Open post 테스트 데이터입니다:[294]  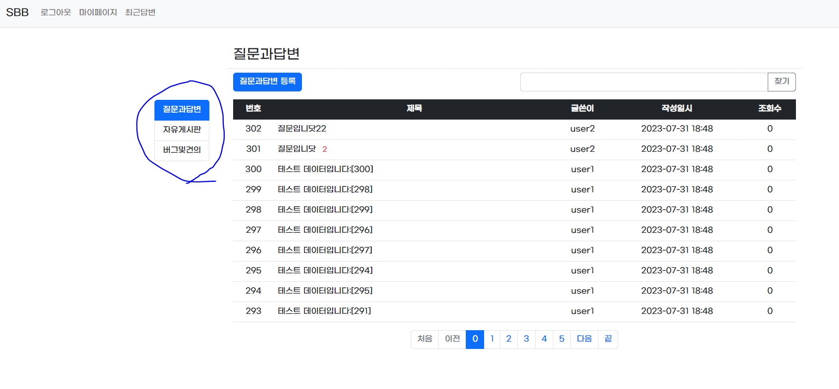point(325,270)
